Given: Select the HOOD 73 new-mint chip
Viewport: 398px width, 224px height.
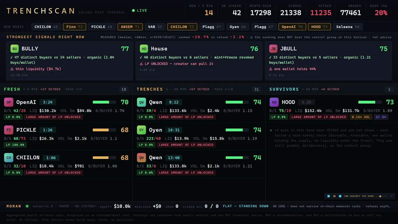Looking at the screenshot, I should click(x=319, y=27).
